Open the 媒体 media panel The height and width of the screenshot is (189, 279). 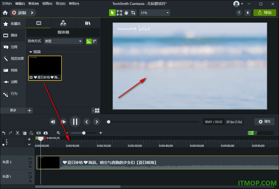tap(13, 35)
